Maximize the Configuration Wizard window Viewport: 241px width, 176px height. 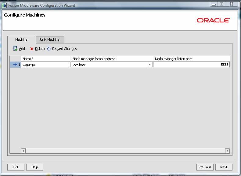221,4
